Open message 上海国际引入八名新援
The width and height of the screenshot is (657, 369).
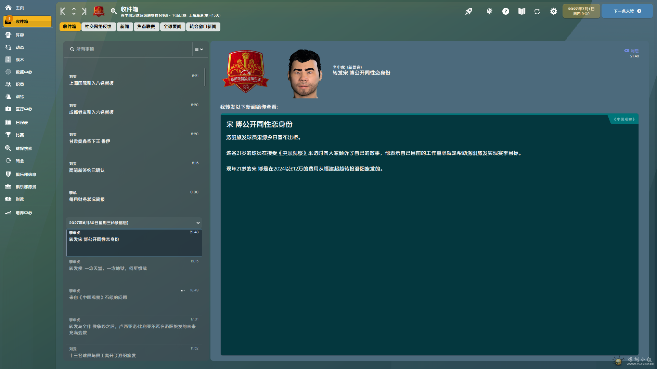click(134, 84)
